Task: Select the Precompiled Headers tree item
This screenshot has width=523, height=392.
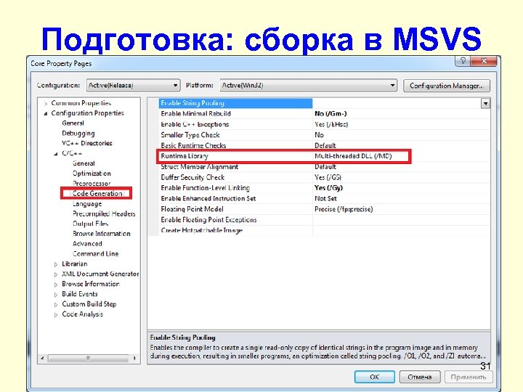Action: [104, 213]
